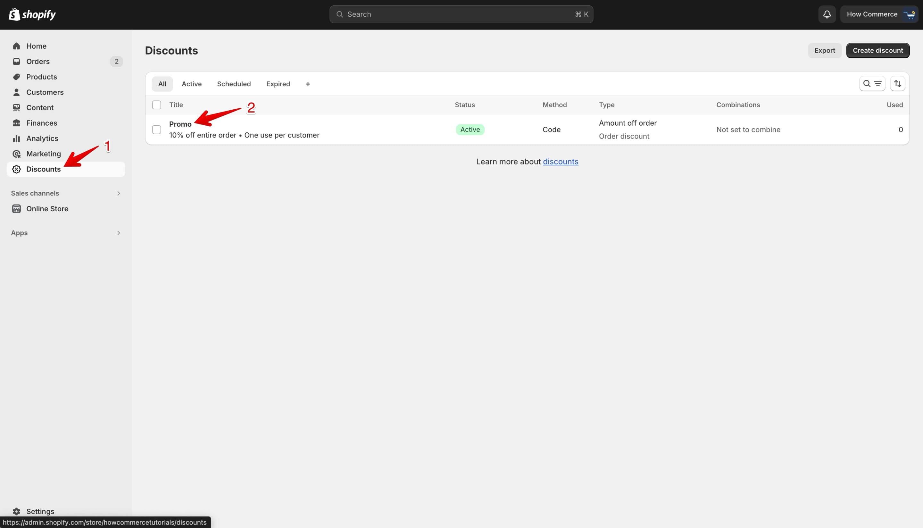Click the Used column header
This screenshot has height=528, width=923.
pos(895,105)
